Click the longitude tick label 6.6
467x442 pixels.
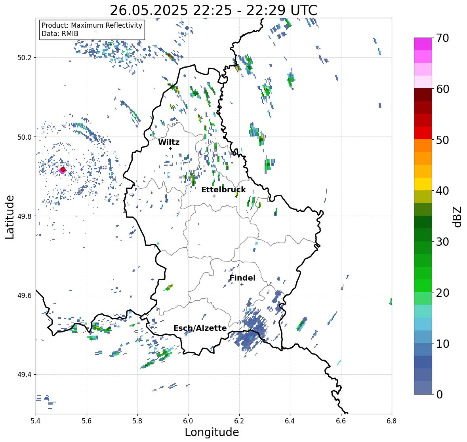point(341,421)
